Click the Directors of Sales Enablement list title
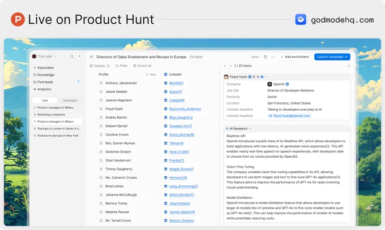The width and height of the screenshot is (385, 230). point(141,57)
